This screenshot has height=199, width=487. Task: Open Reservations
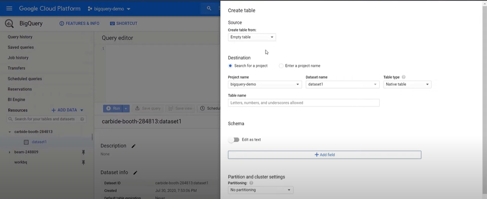click(x=20, y=89)
